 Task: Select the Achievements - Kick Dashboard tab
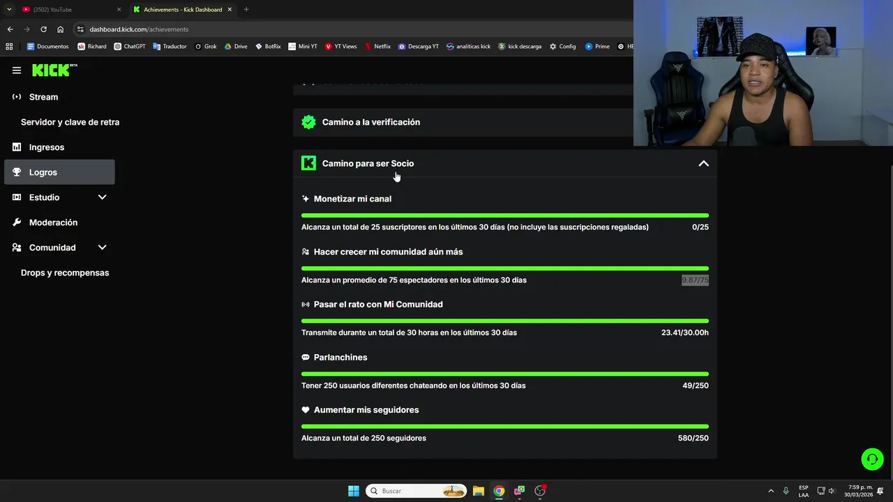coord(183,10)
